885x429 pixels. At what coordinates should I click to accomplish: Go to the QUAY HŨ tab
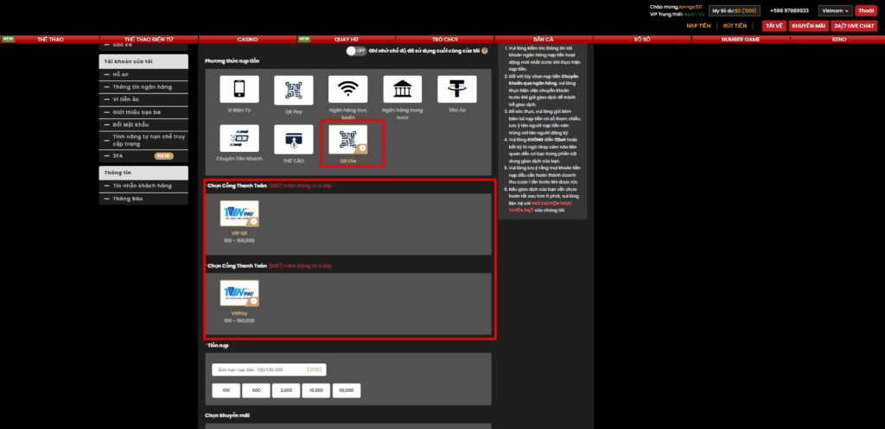[346, 40]
